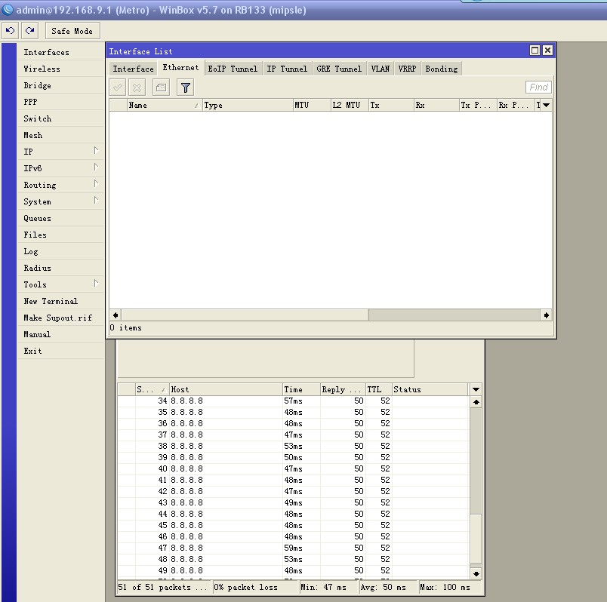Select ping row with sequence 34
Image resolution: width=607 pixels, height=602 pixels.
(x=293, y=401)
